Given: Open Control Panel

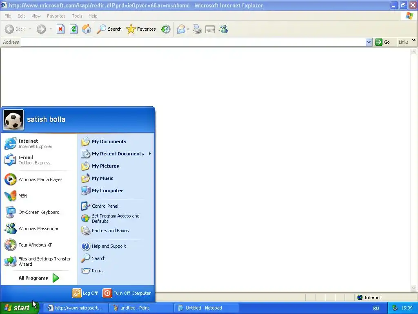Looking at the screenshot, I should (116, 206).
